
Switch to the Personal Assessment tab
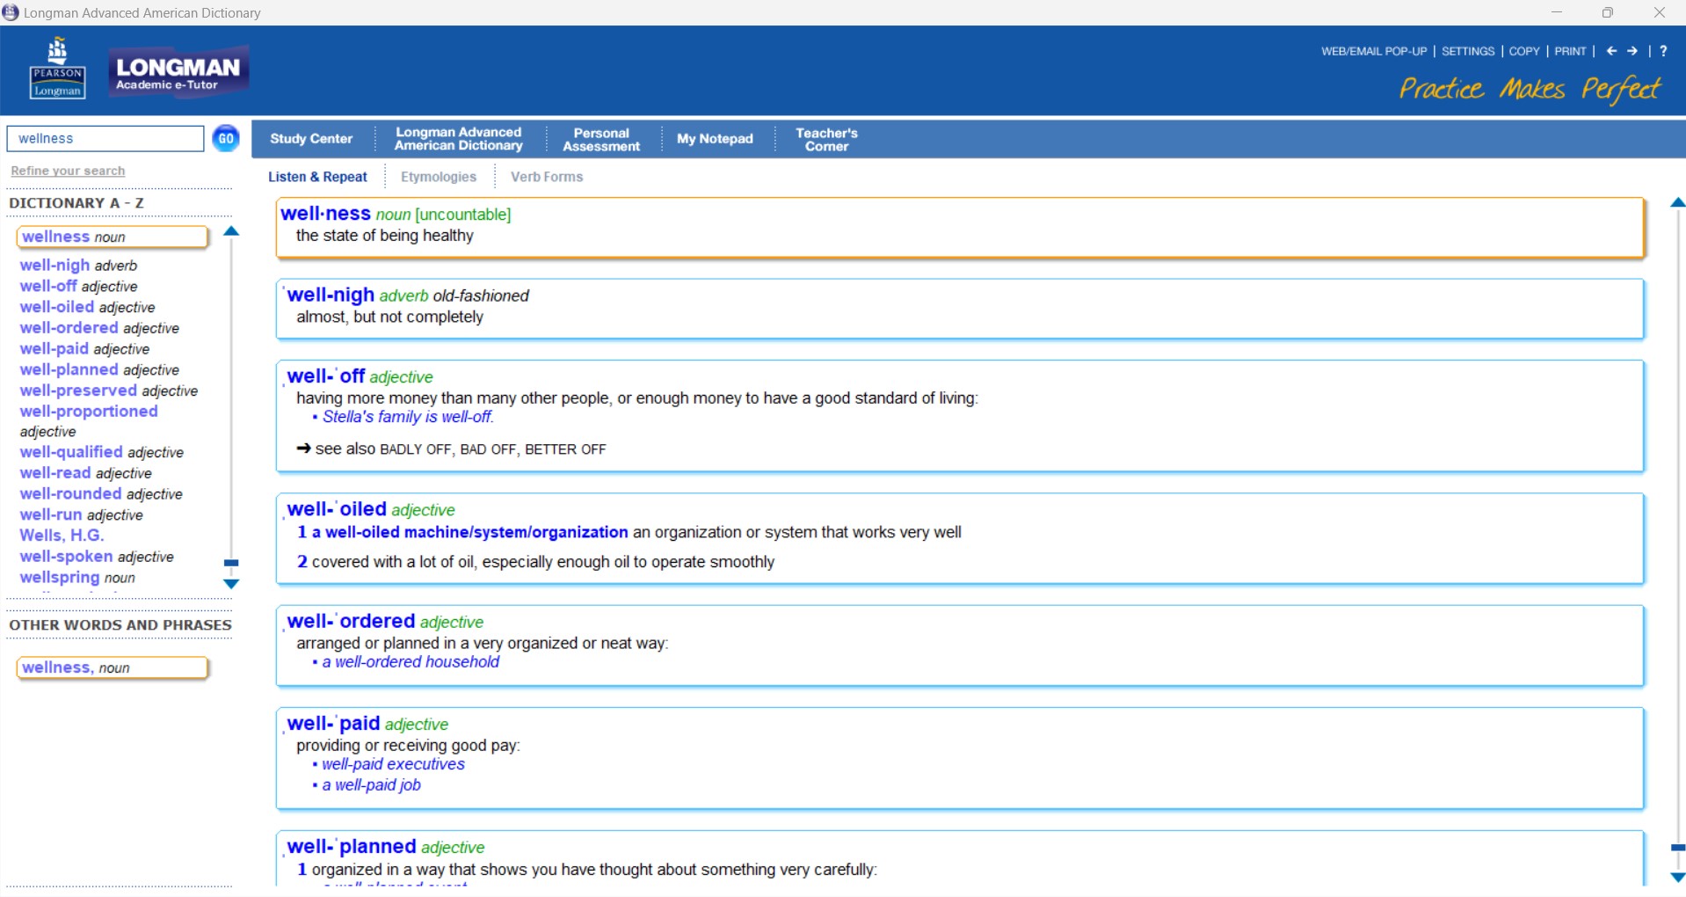point(601,139)
